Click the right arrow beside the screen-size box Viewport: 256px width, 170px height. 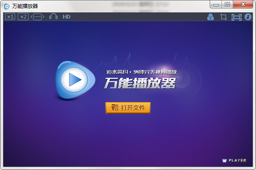point(43,17)
